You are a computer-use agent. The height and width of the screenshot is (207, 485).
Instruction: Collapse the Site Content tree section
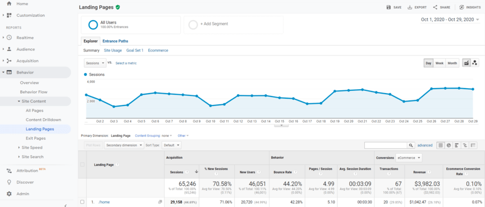[19, 102]
